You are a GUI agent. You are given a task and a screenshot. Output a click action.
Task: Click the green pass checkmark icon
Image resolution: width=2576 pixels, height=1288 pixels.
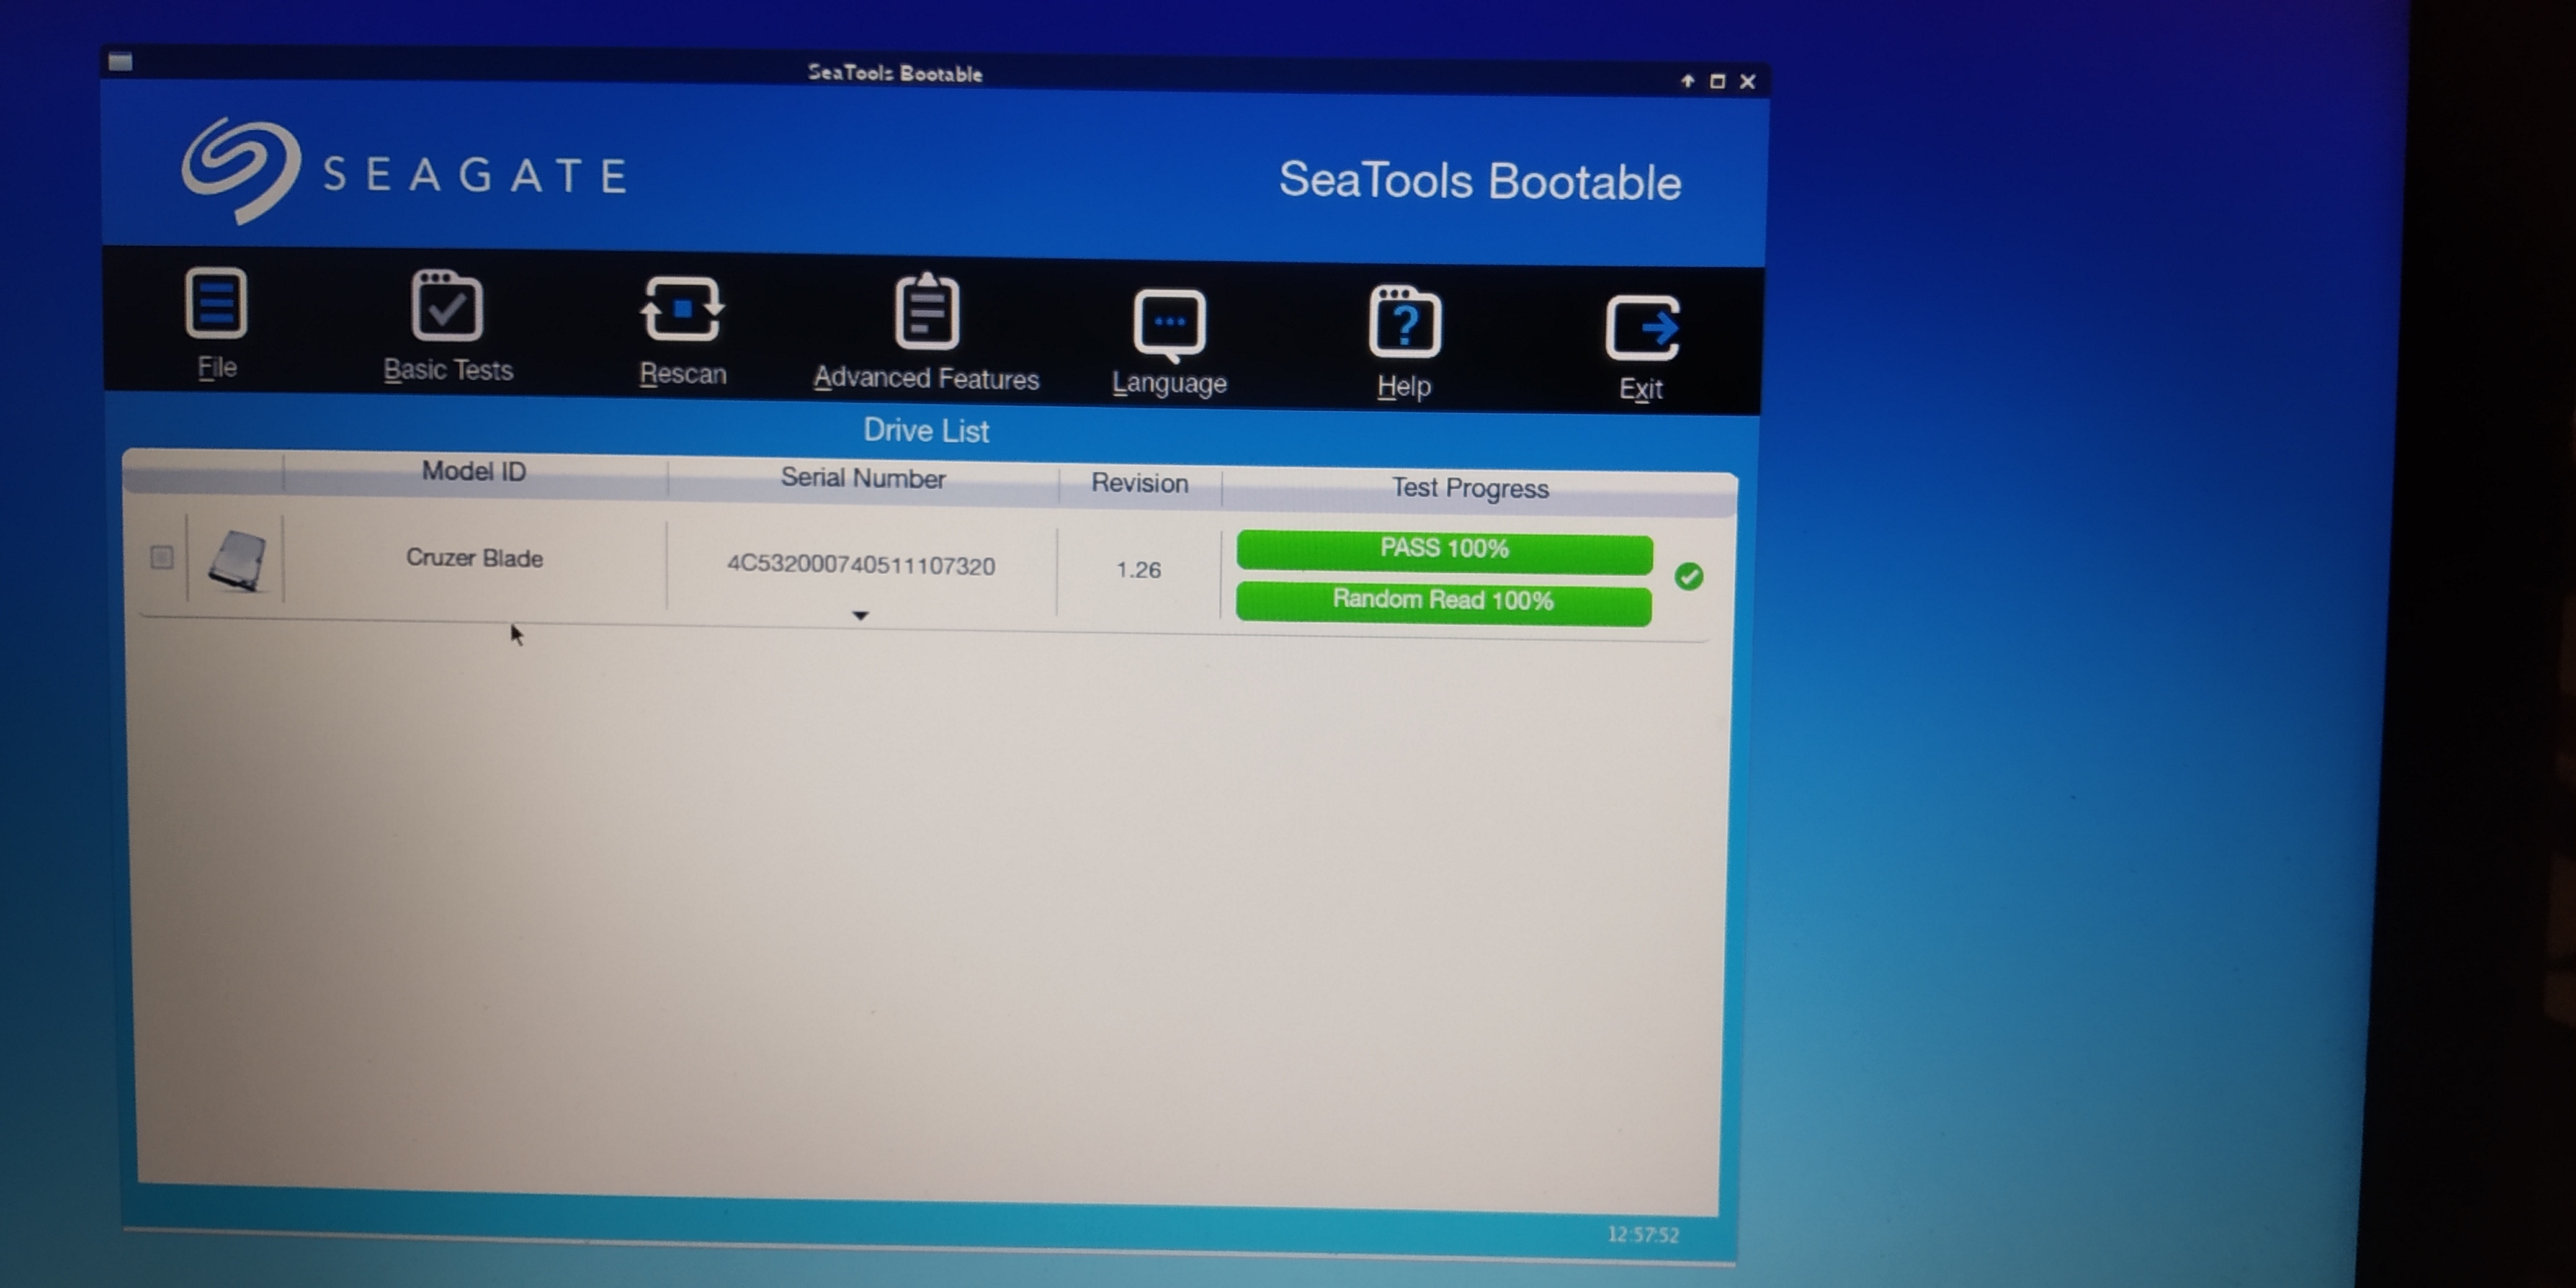(1689, 576)
